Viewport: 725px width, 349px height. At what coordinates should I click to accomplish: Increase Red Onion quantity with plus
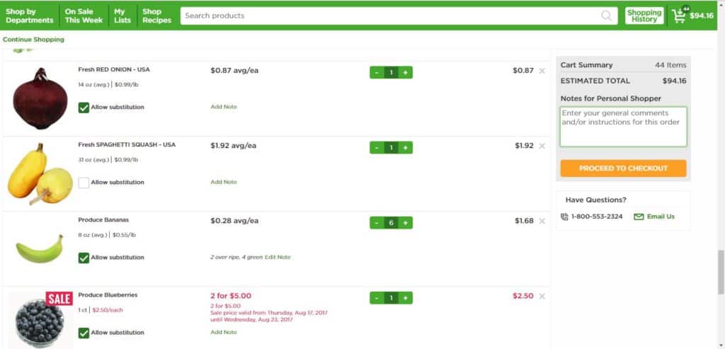406,72
